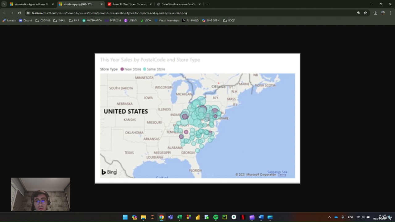Open Excel from the taskbar
This screenshot has height=222, width=395.
[180, 217]
